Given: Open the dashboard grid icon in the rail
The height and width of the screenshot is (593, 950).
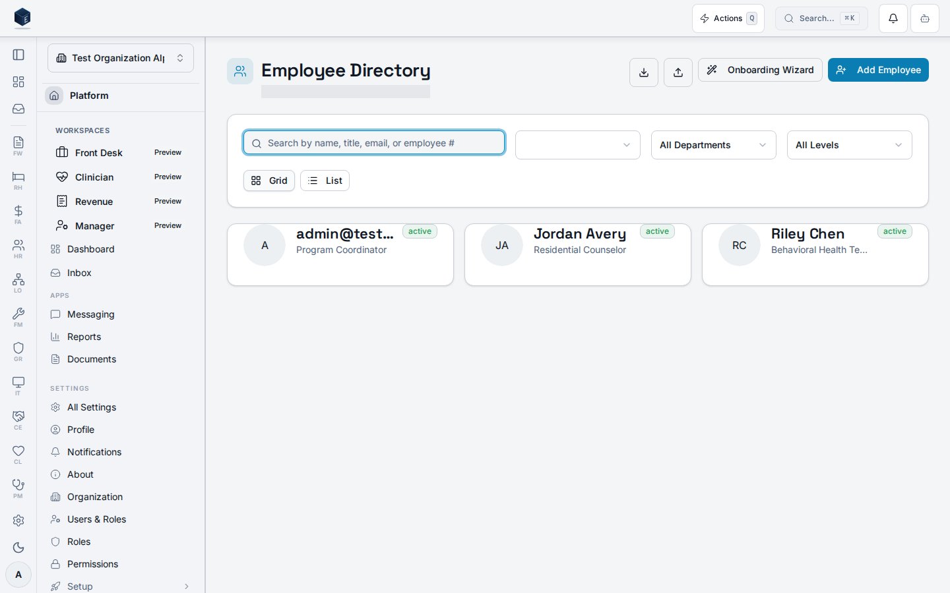Looking at the screenshot, I should [18, 82].
